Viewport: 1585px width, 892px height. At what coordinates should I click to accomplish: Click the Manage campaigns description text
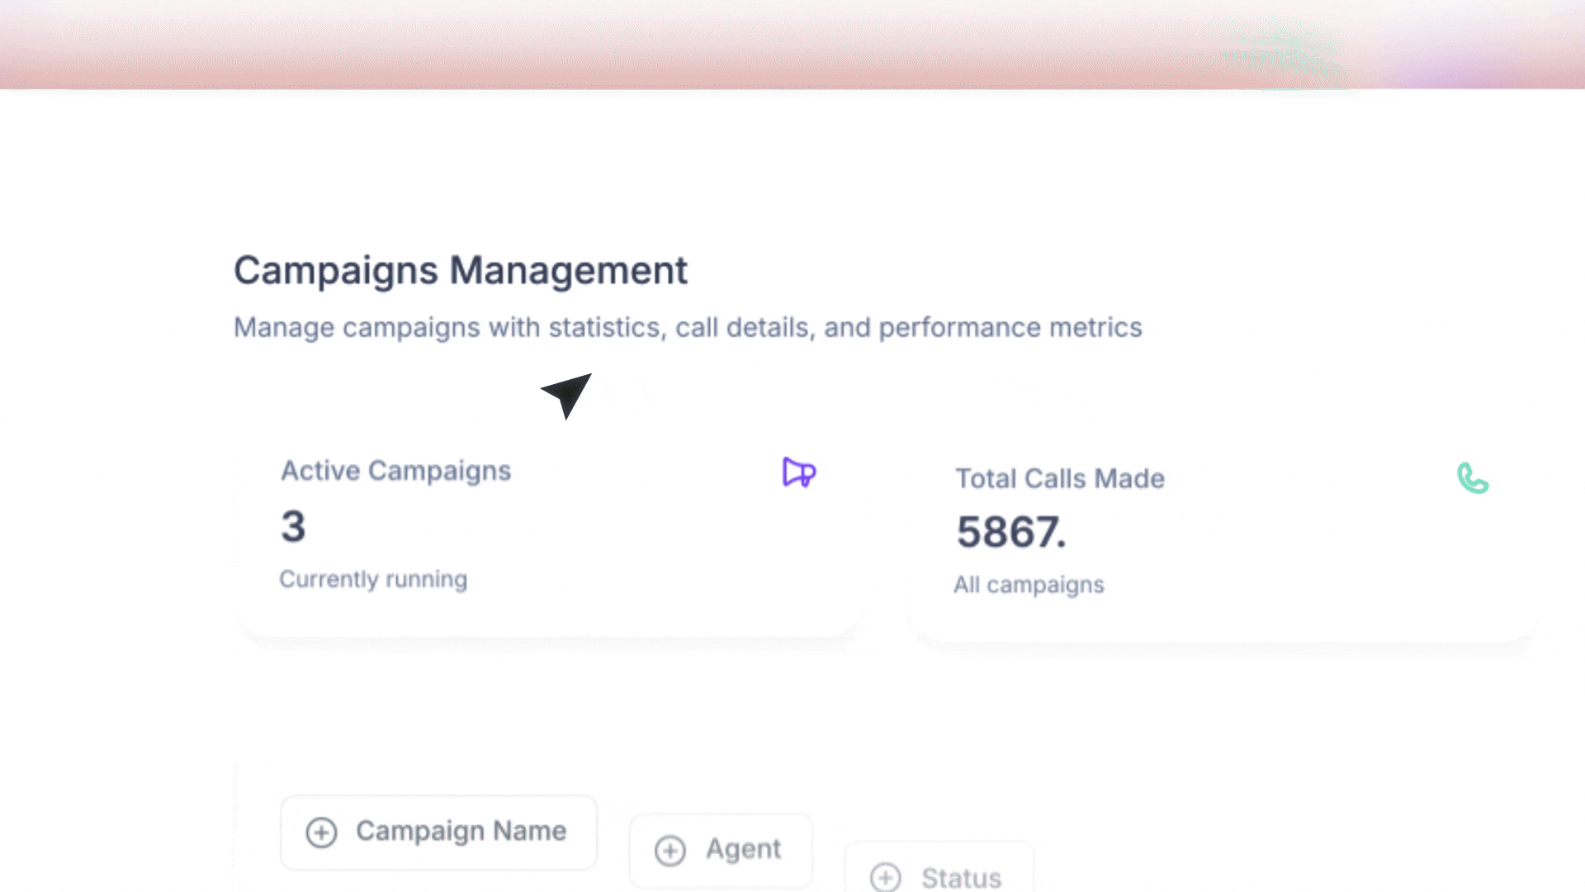pos(687,327)
